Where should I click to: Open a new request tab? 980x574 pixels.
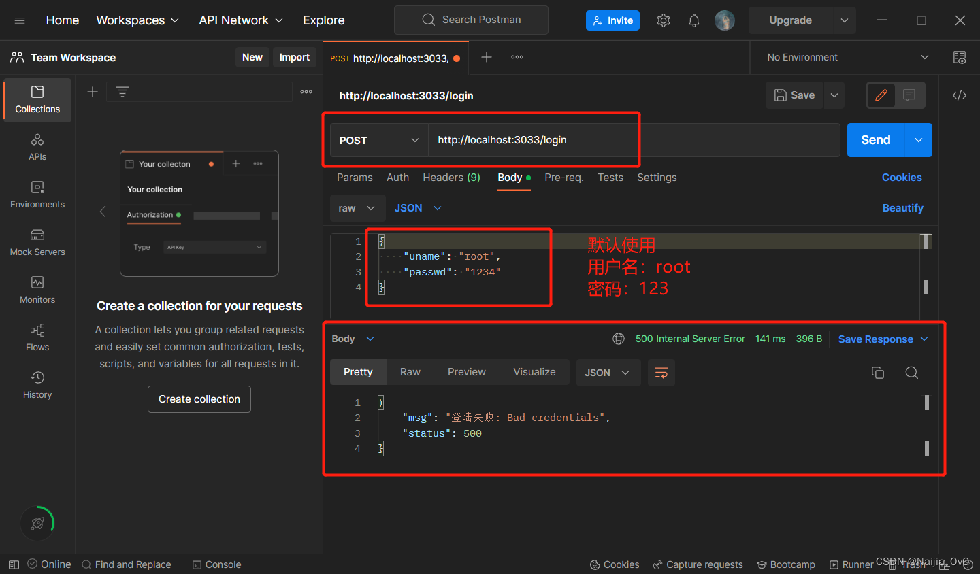click(x=487, y=57)
